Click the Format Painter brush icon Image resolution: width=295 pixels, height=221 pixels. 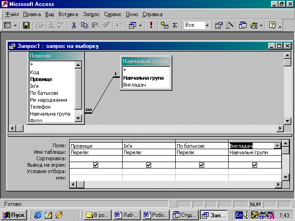pos(106,25)
